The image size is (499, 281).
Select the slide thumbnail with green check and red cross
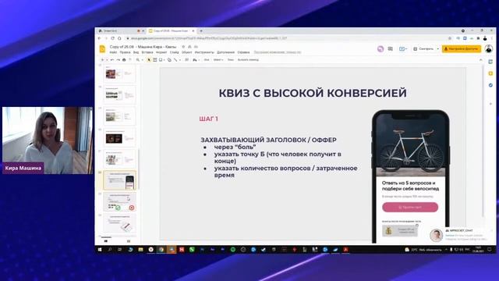tap(119, 201)
